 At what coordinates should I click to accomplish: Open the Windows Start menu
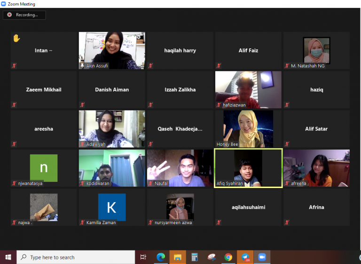tap(8, 257)
